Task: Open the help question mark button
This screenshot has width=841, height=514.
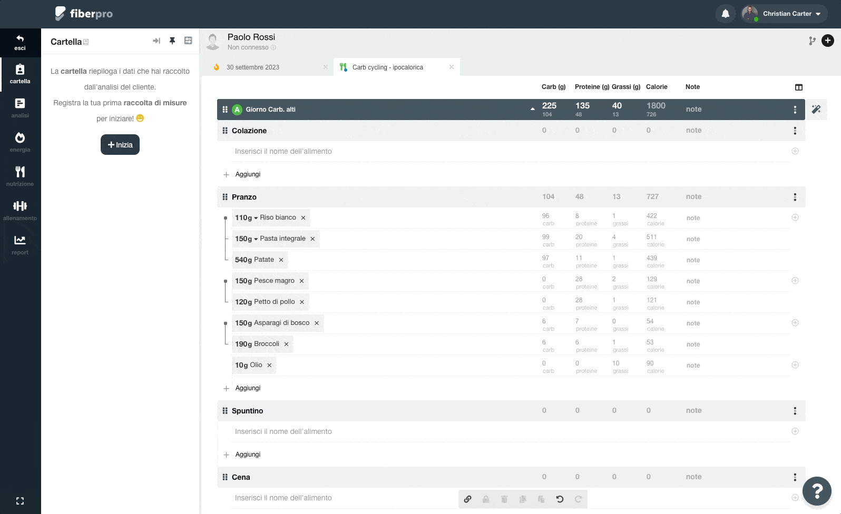Action: pyautogui.click(x=817, y=491)
